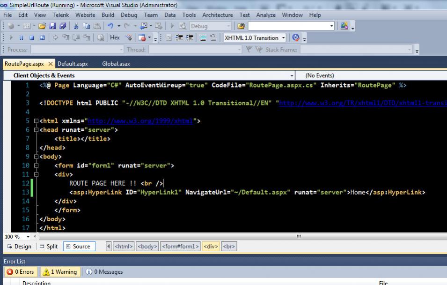Toggle the 1 Warning filter
The width and height of the screenshot is (447, 285).
coord(60,272)
